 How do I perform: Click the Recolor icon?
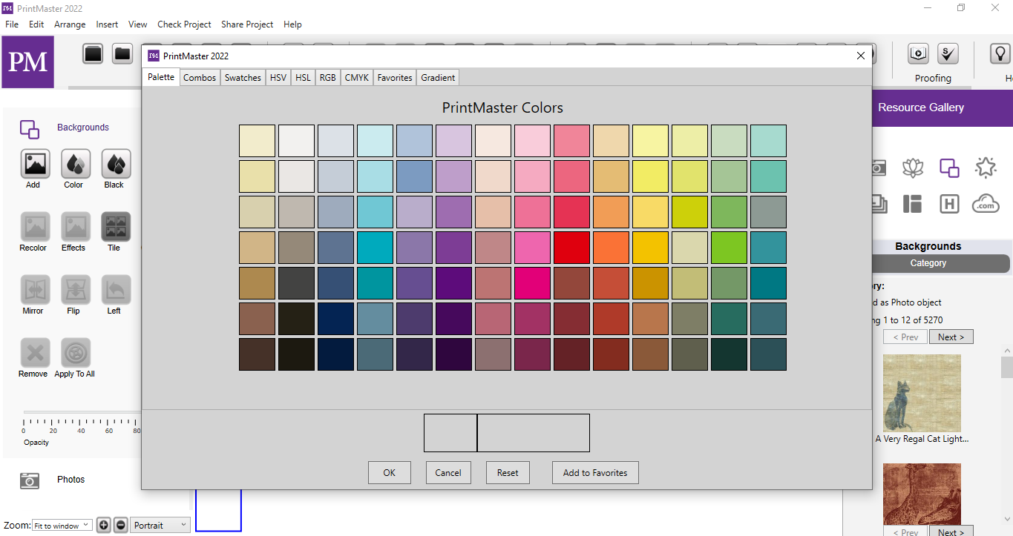(35, 227)
